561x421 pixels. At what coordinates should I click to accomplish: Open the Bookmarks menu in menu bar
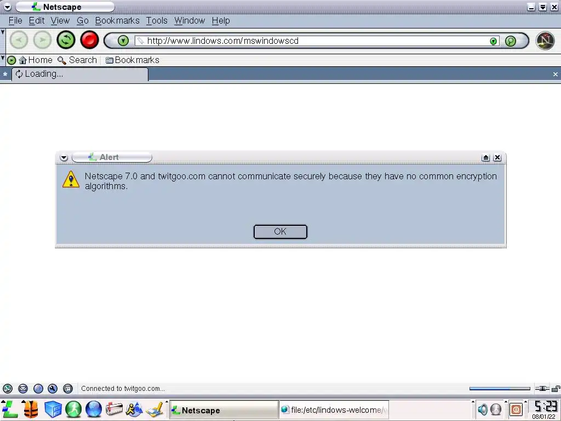tap(117, 21)
